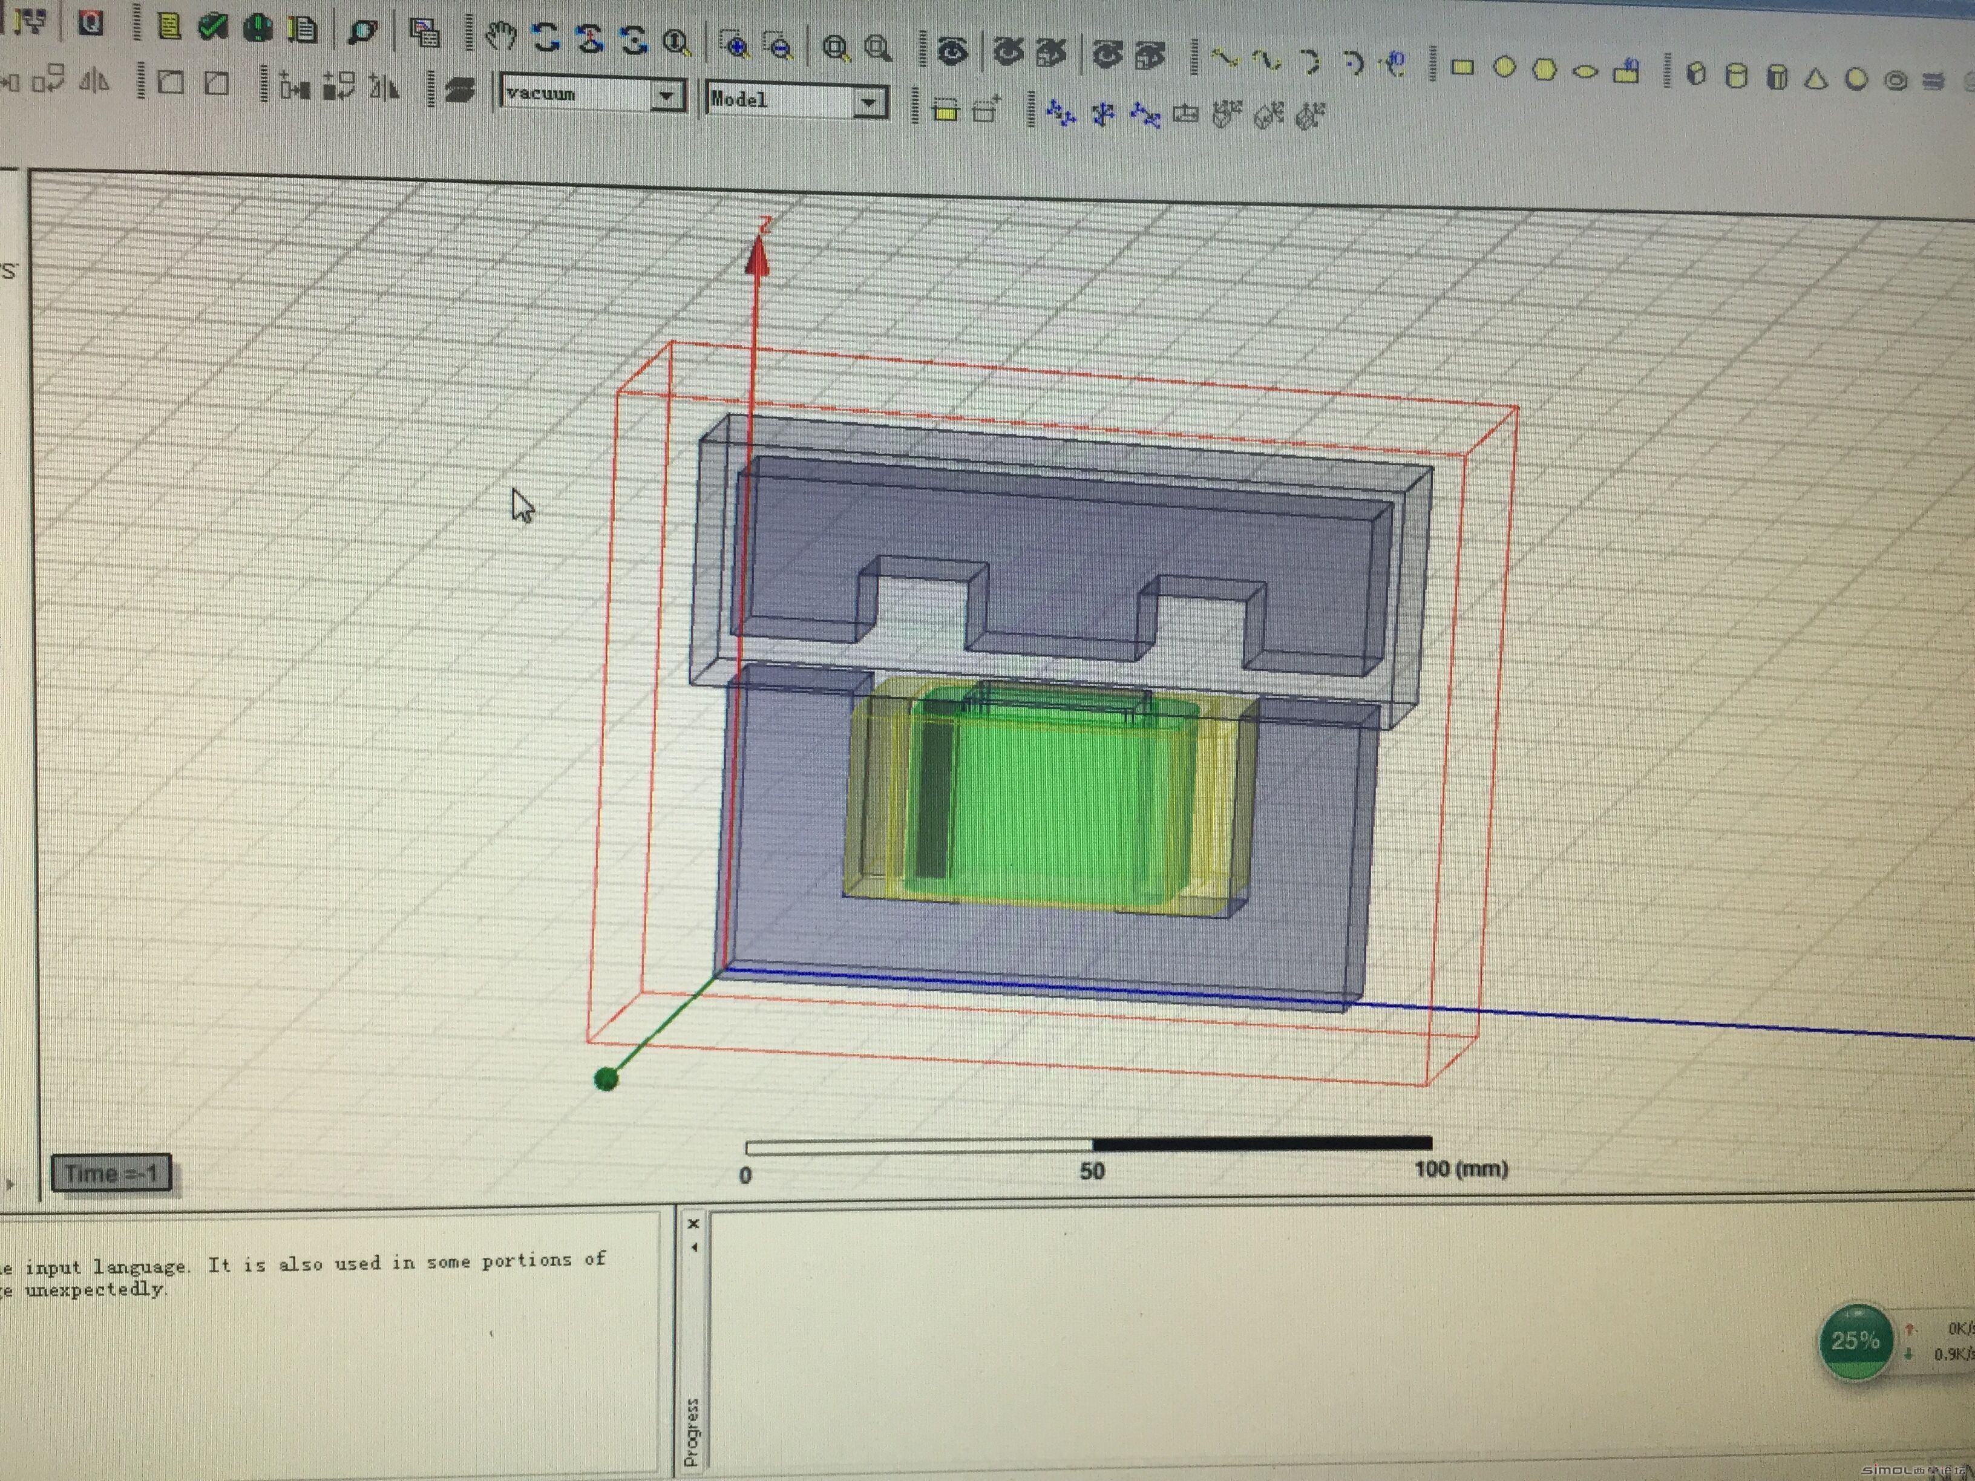Select the Draw Cone tool
The image size is (1975, 1481).
[x=1815, y=79]
